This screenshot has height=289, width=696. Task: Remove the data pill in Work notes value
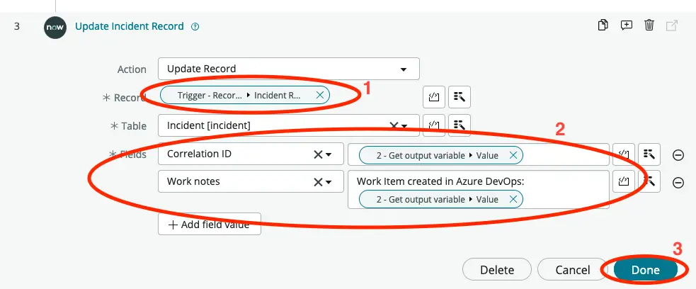pyautogui.click(x=513, y=200)
